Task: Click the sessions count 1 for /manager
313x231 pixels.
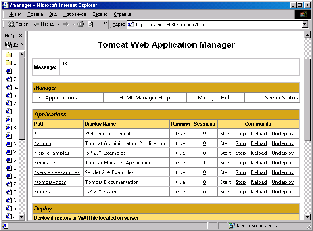Action: (x=204, y=163)
